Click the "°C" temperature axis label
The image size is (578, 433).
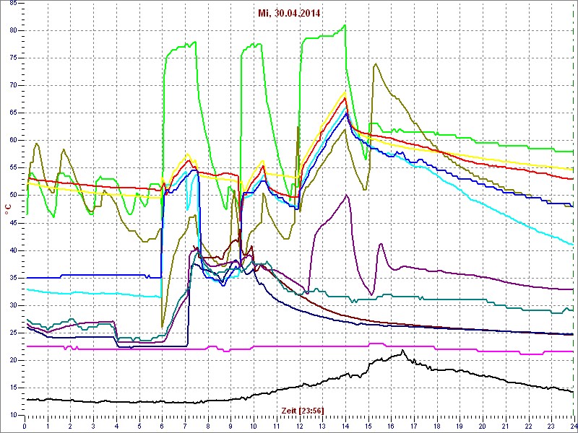click(8, 209)
